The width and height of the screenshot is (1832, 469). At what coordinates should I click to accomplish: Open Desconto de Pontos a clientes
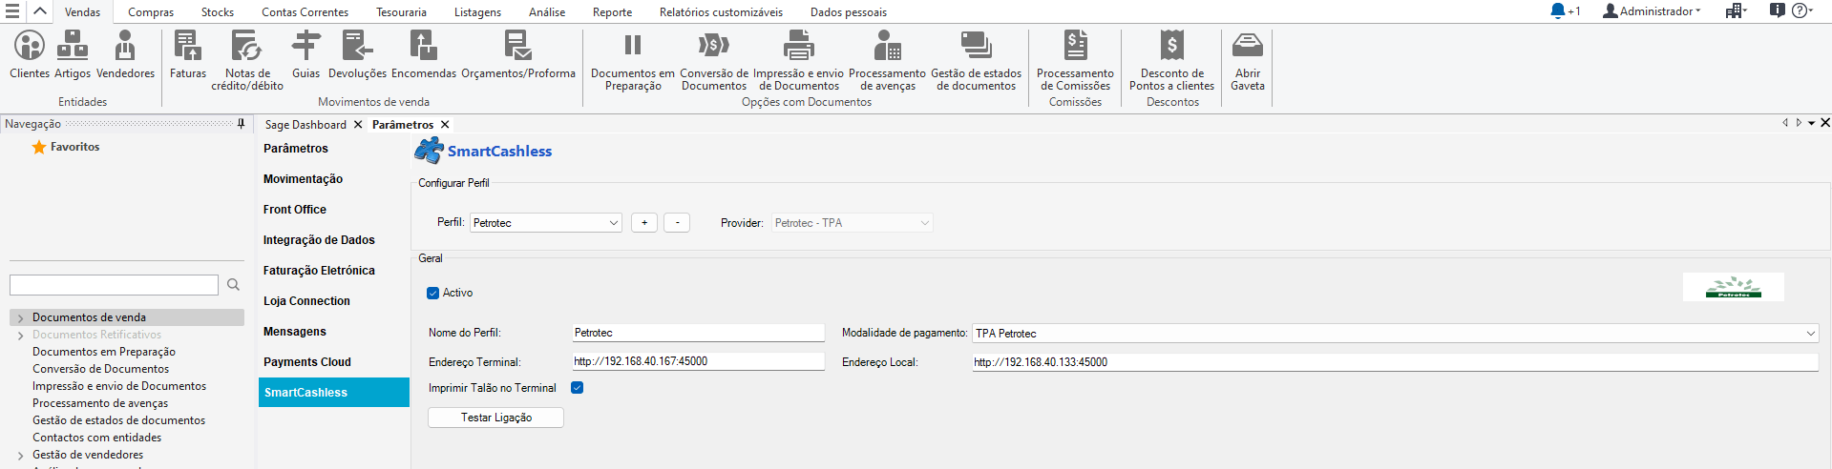point(1172,61)
